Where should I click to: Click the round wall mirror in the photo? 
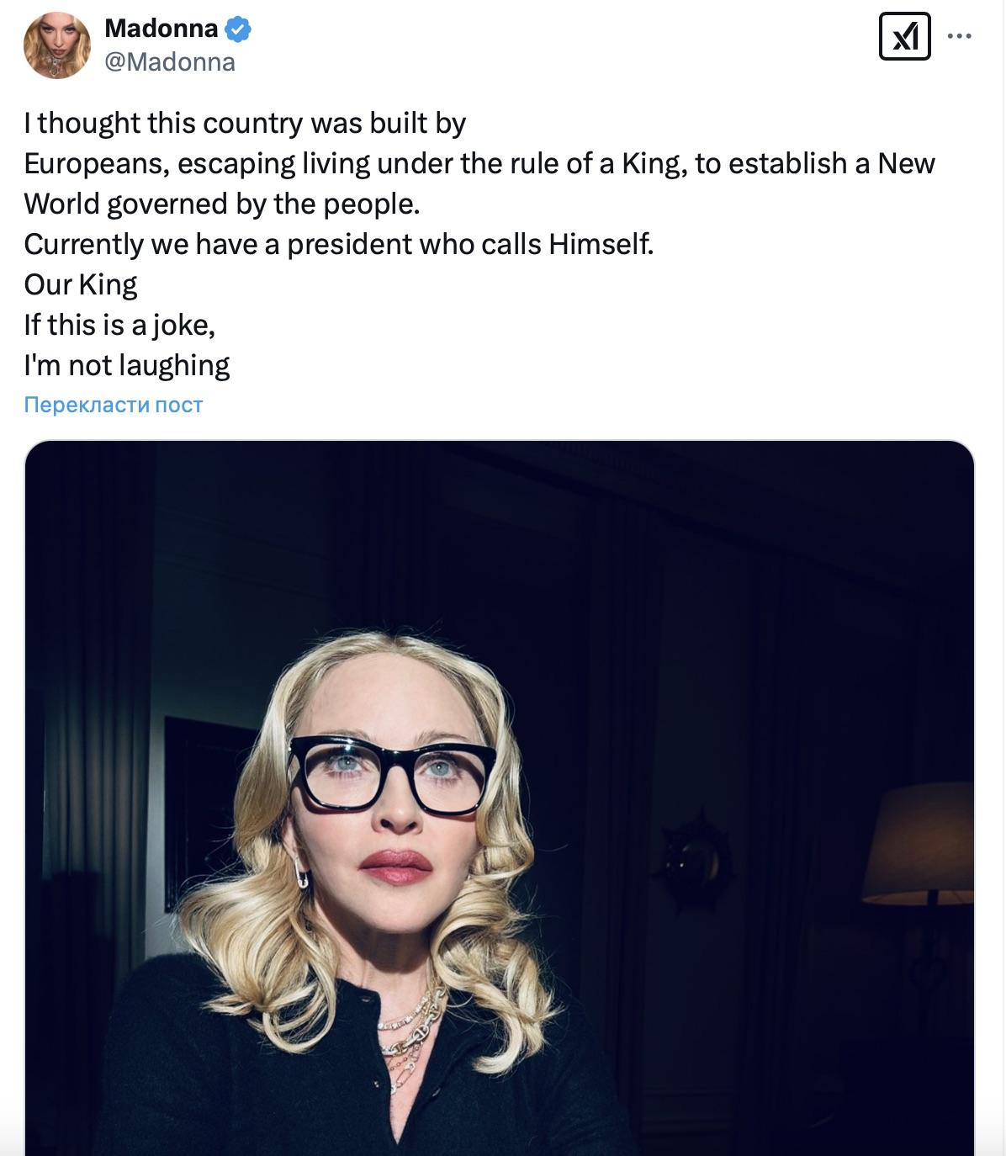(x=696, y=859)
